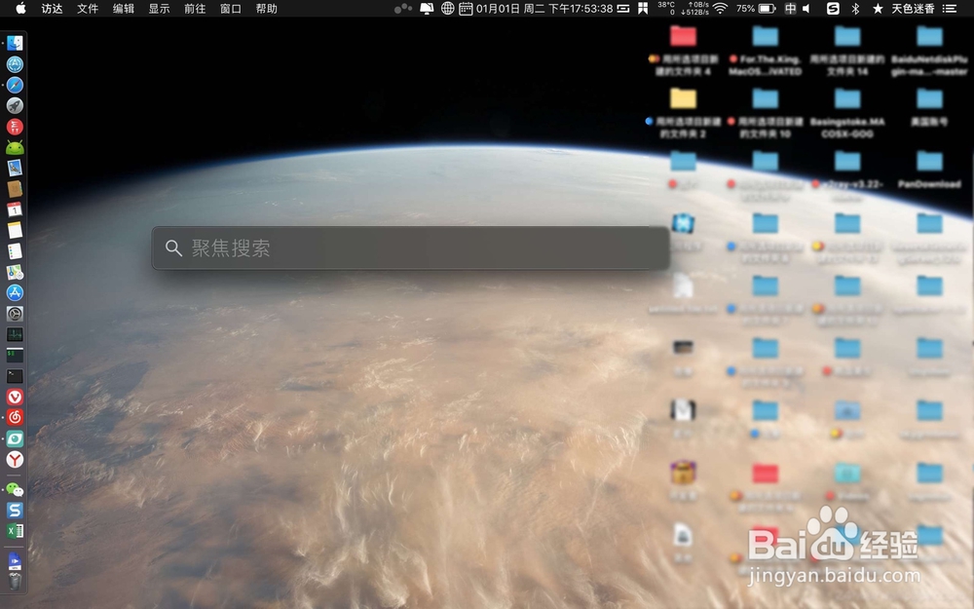Click the calendar icon in menu bar
The image size is (974, 609).
[x=466, y=8]
